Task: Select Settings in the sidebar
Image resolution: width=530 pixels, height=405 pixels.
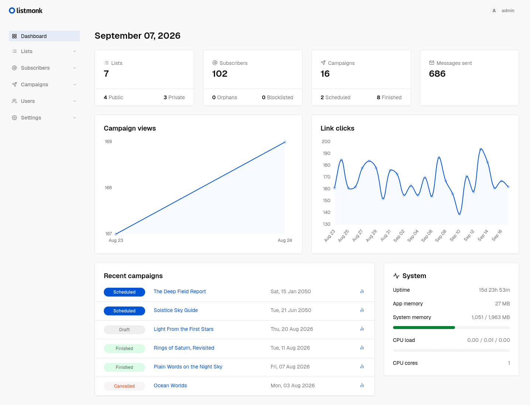Action: (44, 118)
